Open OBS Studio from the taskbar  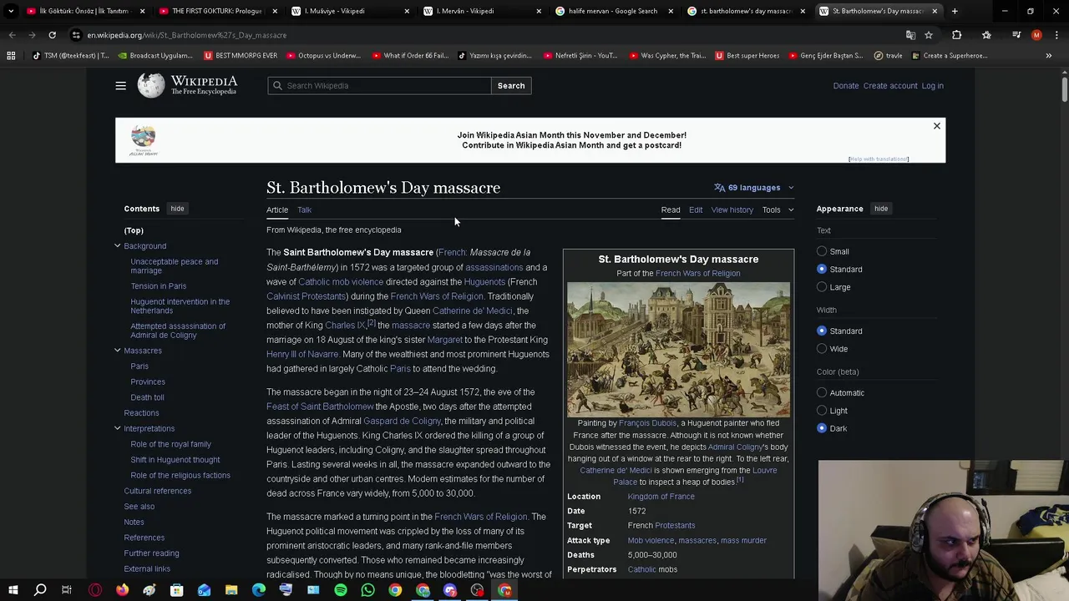[477, 590]
